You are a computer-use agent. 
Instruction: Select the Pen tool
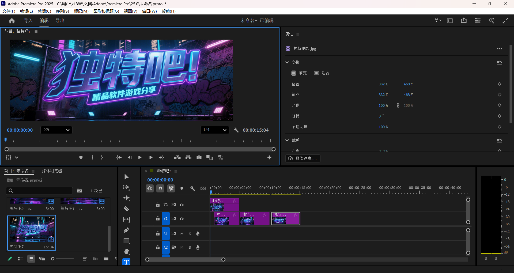click(x=126, y=230)
